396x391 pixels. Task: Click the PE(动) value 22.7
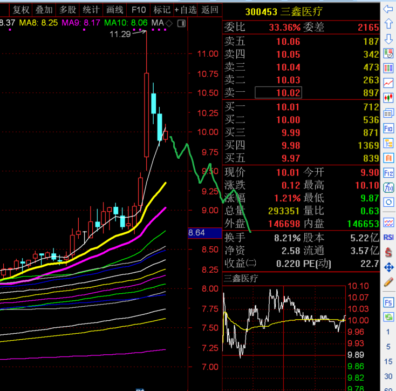370,264
